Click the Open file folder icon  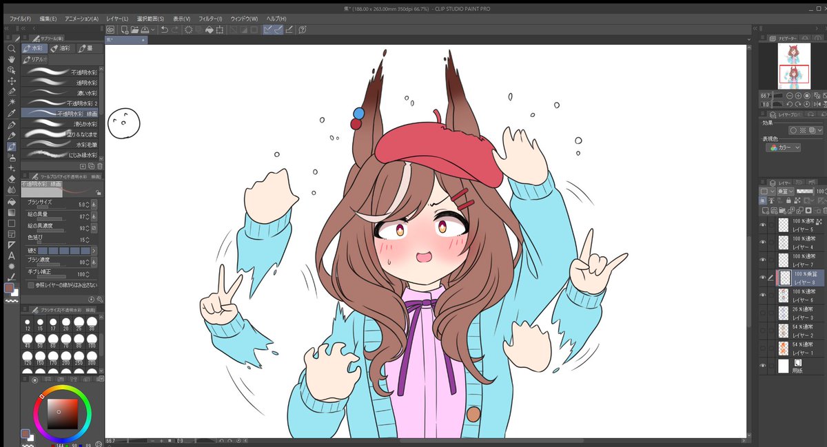point(134,30)
